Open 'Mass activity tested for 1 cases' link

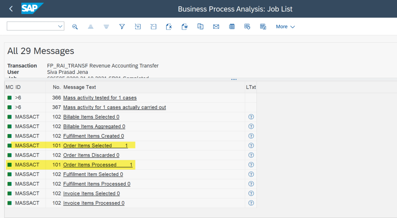[100, 98]
